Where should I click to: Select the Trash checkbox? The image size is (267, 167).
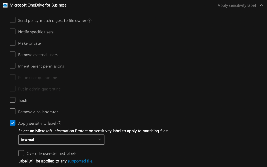[13, 100]
